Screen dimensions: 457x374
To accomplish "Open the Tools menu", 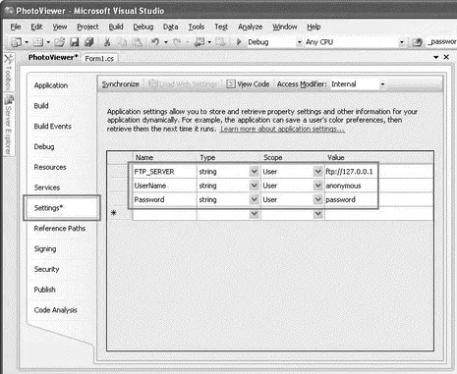I will 197,27.
